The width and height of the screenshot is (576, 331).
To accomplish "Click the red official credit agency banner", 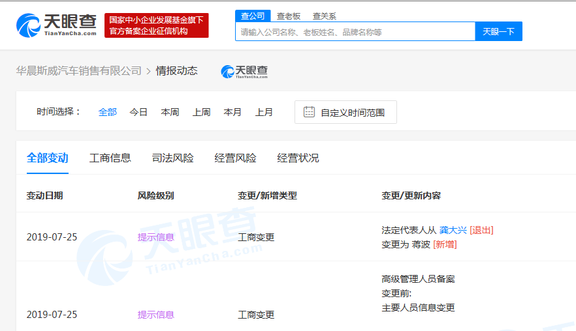I will 157,25.
